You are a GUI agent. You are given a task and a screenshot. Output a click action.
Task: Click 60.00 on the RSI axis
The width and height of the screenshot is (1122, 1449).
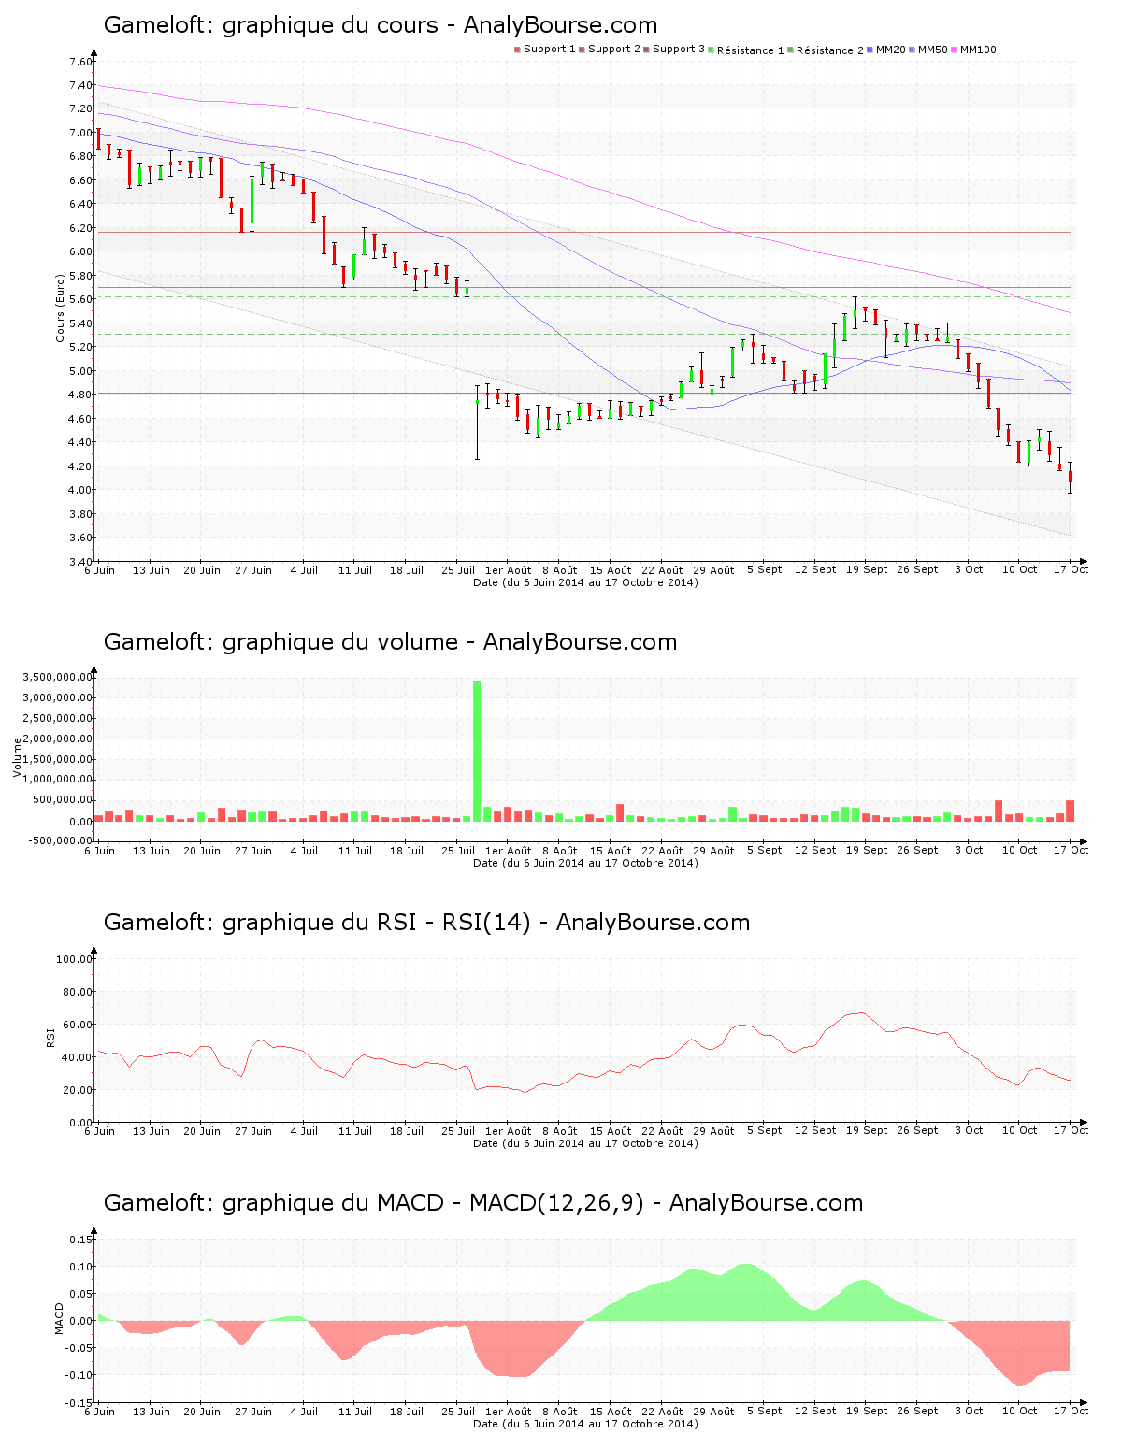click(77, 1025)
